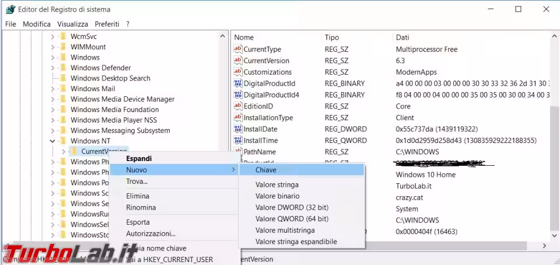This screenshot has height=265, width=560.
Task: Click the Customizations string value icon
Action: tap(238, 72)
